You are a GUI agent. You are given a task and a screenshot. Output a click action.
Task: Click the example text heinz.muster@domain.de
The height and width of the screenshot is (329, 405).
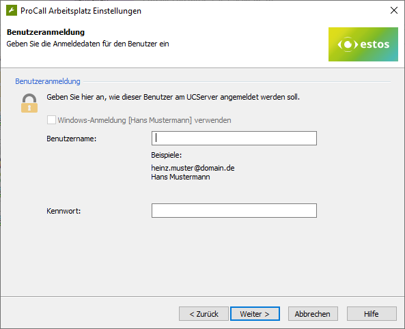point(193,168)
